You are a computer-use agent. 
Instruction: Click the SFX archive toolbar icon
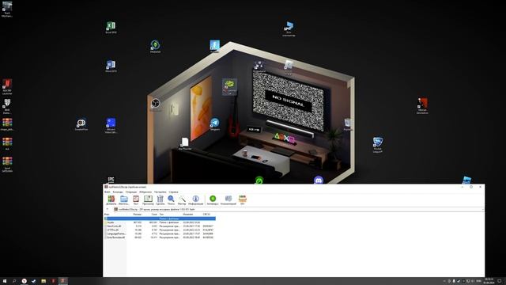(x=243, y=200)
